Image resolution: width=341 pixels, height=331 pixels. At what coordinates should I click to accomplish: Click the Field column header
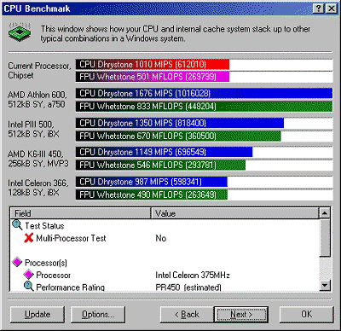[80, 213]
